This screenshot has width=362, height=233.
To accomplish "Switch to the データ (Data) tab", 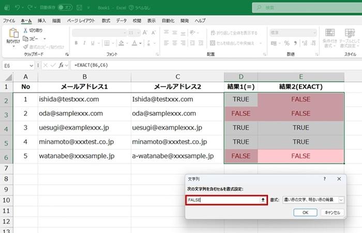I will [121, 21].
